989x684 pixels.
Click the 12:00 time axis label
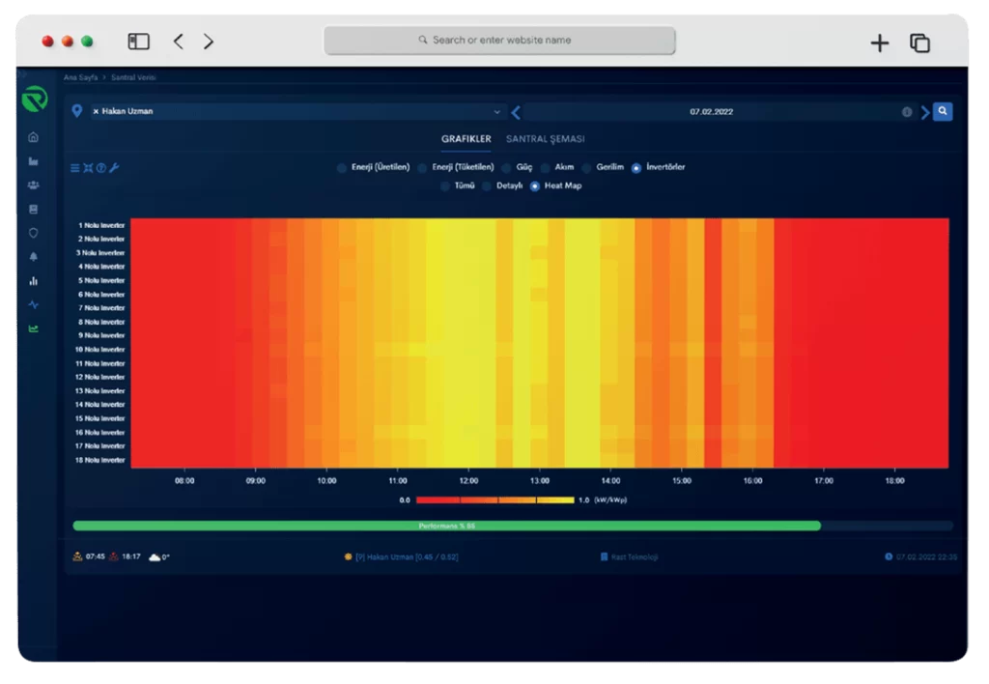(468, 481)
